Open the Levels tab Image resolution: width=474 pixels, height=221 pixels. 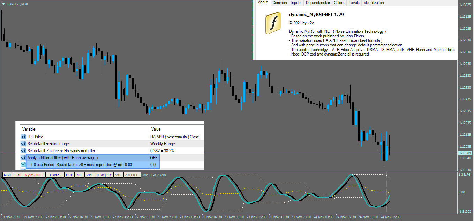(x=354, y=3)
